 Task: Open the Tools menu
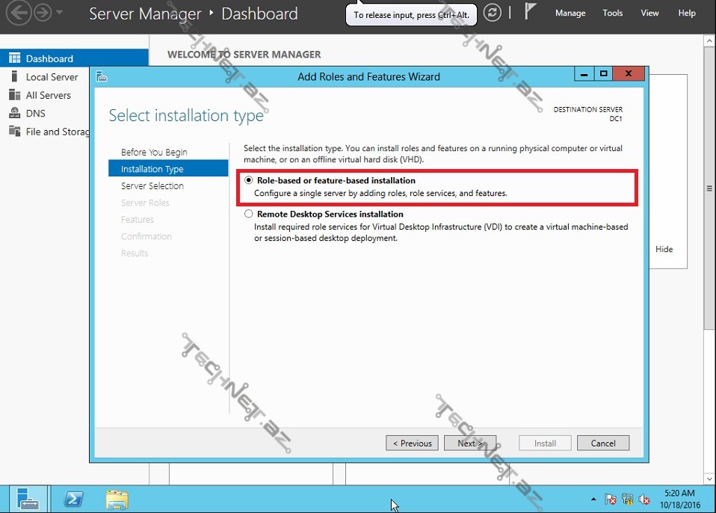613,13
